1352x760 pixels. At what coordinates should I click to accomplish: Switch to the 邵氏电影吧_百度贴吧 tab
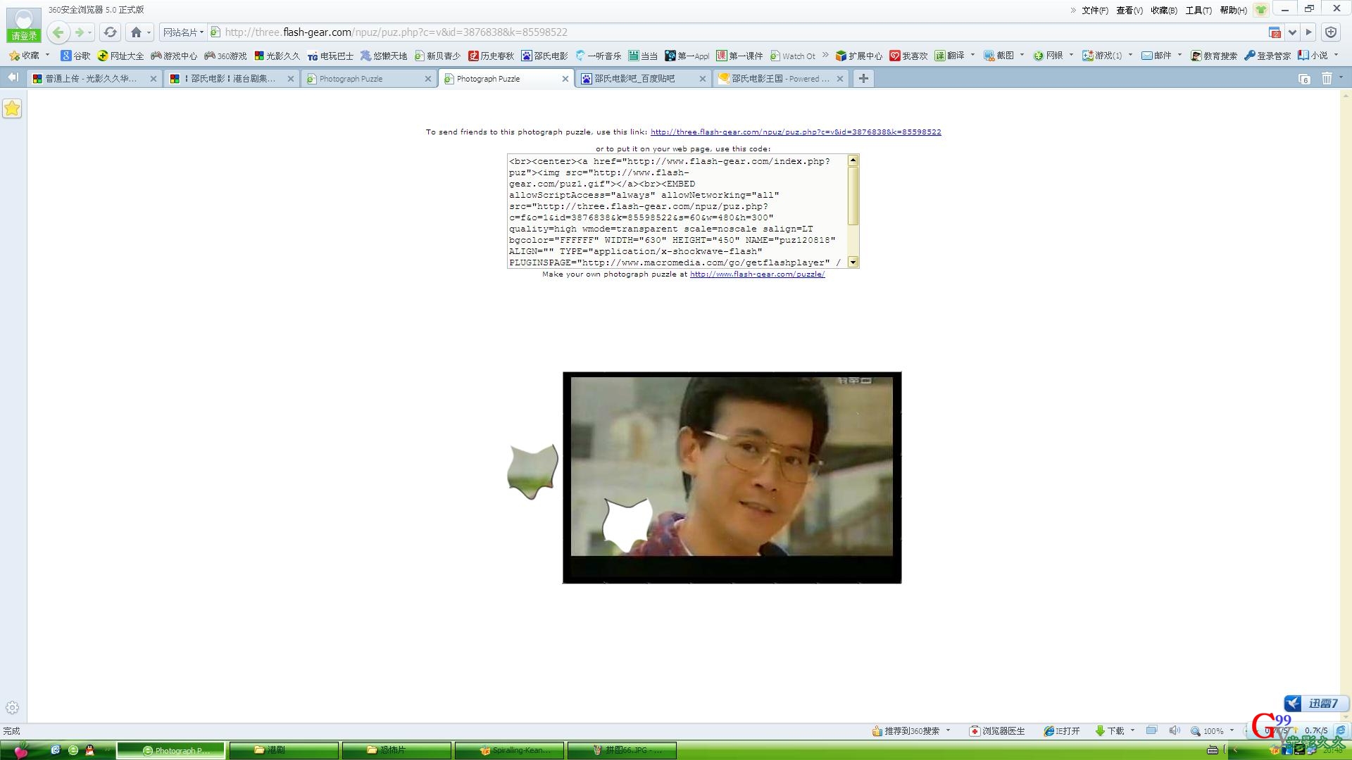(x=643, y=79)
